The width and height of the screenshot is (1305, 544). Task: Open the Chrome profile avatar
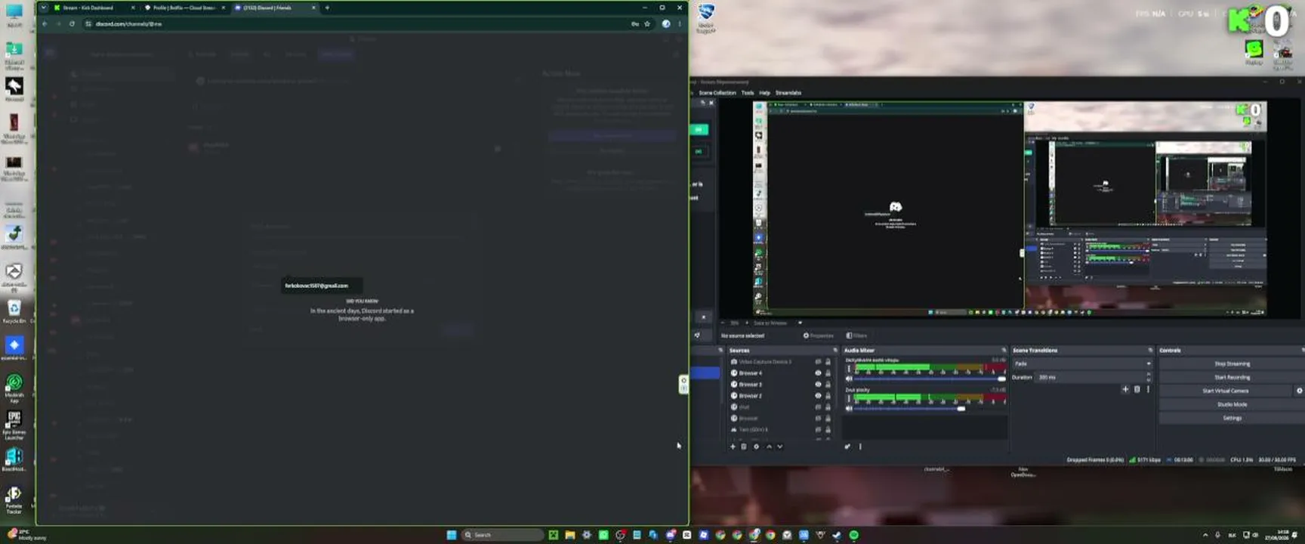666,23
